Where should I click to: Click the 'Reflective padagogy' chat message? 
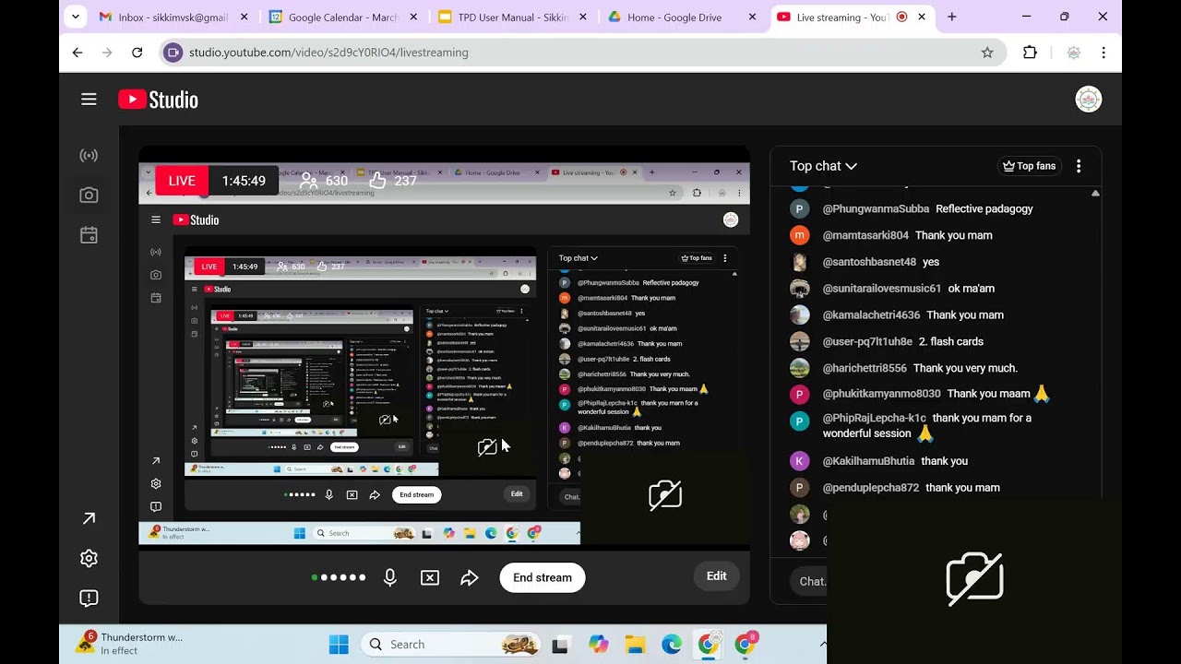(x=984, y=208)
